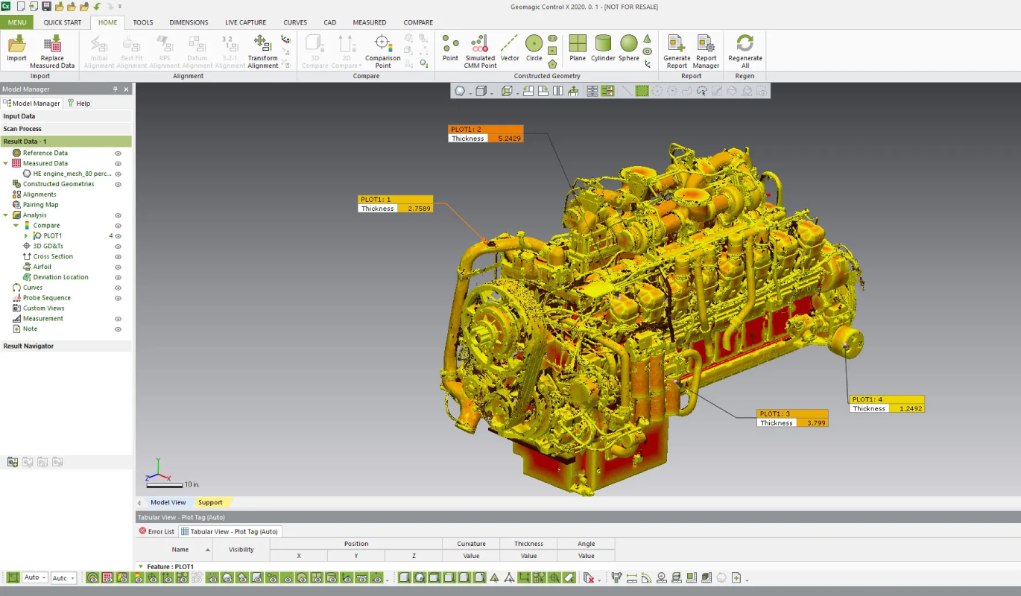Switch to the Error List tab
The height and width of the screenshot is (596, 1021).
(157, 531)
